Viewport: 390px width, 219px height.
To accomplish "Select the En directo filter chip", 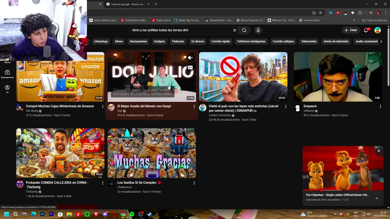I will pyautogui.click(x=198, y=41).
